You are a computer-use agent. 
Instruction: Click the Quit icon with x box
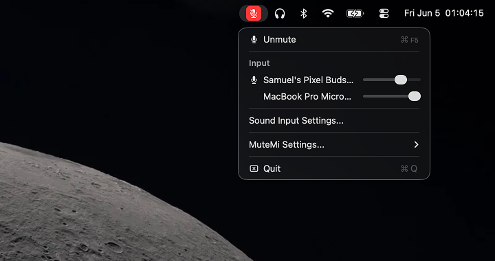click(x=254, y=169)
